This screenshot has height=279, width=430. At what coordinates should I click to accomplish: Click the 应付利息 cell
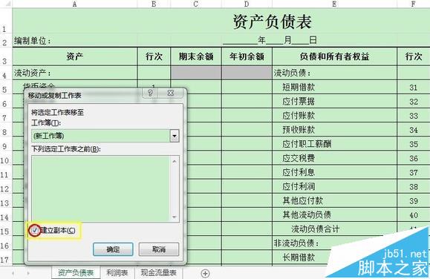tap(334, 172)
